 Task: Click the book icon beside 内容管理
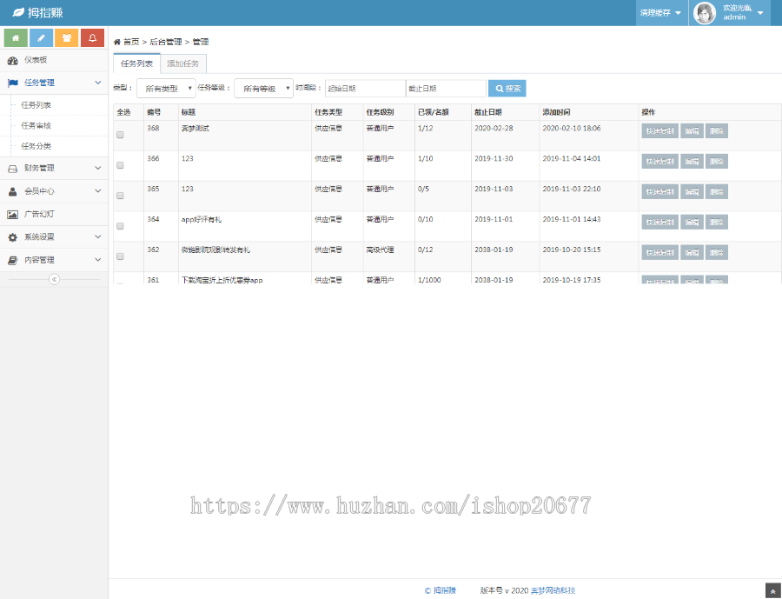[12, 260]
